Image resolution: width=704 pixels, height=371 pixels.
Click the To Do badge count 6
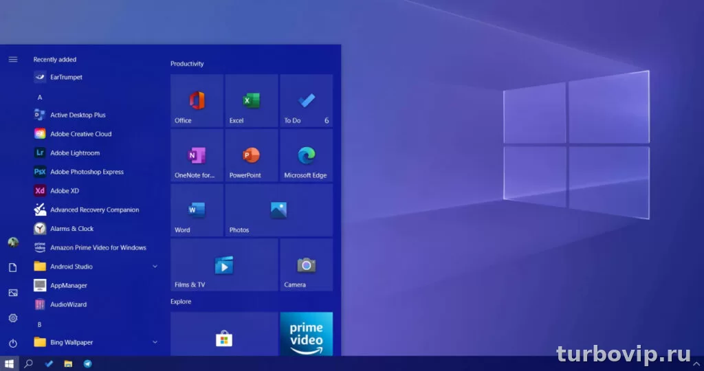tap(327, 121)
